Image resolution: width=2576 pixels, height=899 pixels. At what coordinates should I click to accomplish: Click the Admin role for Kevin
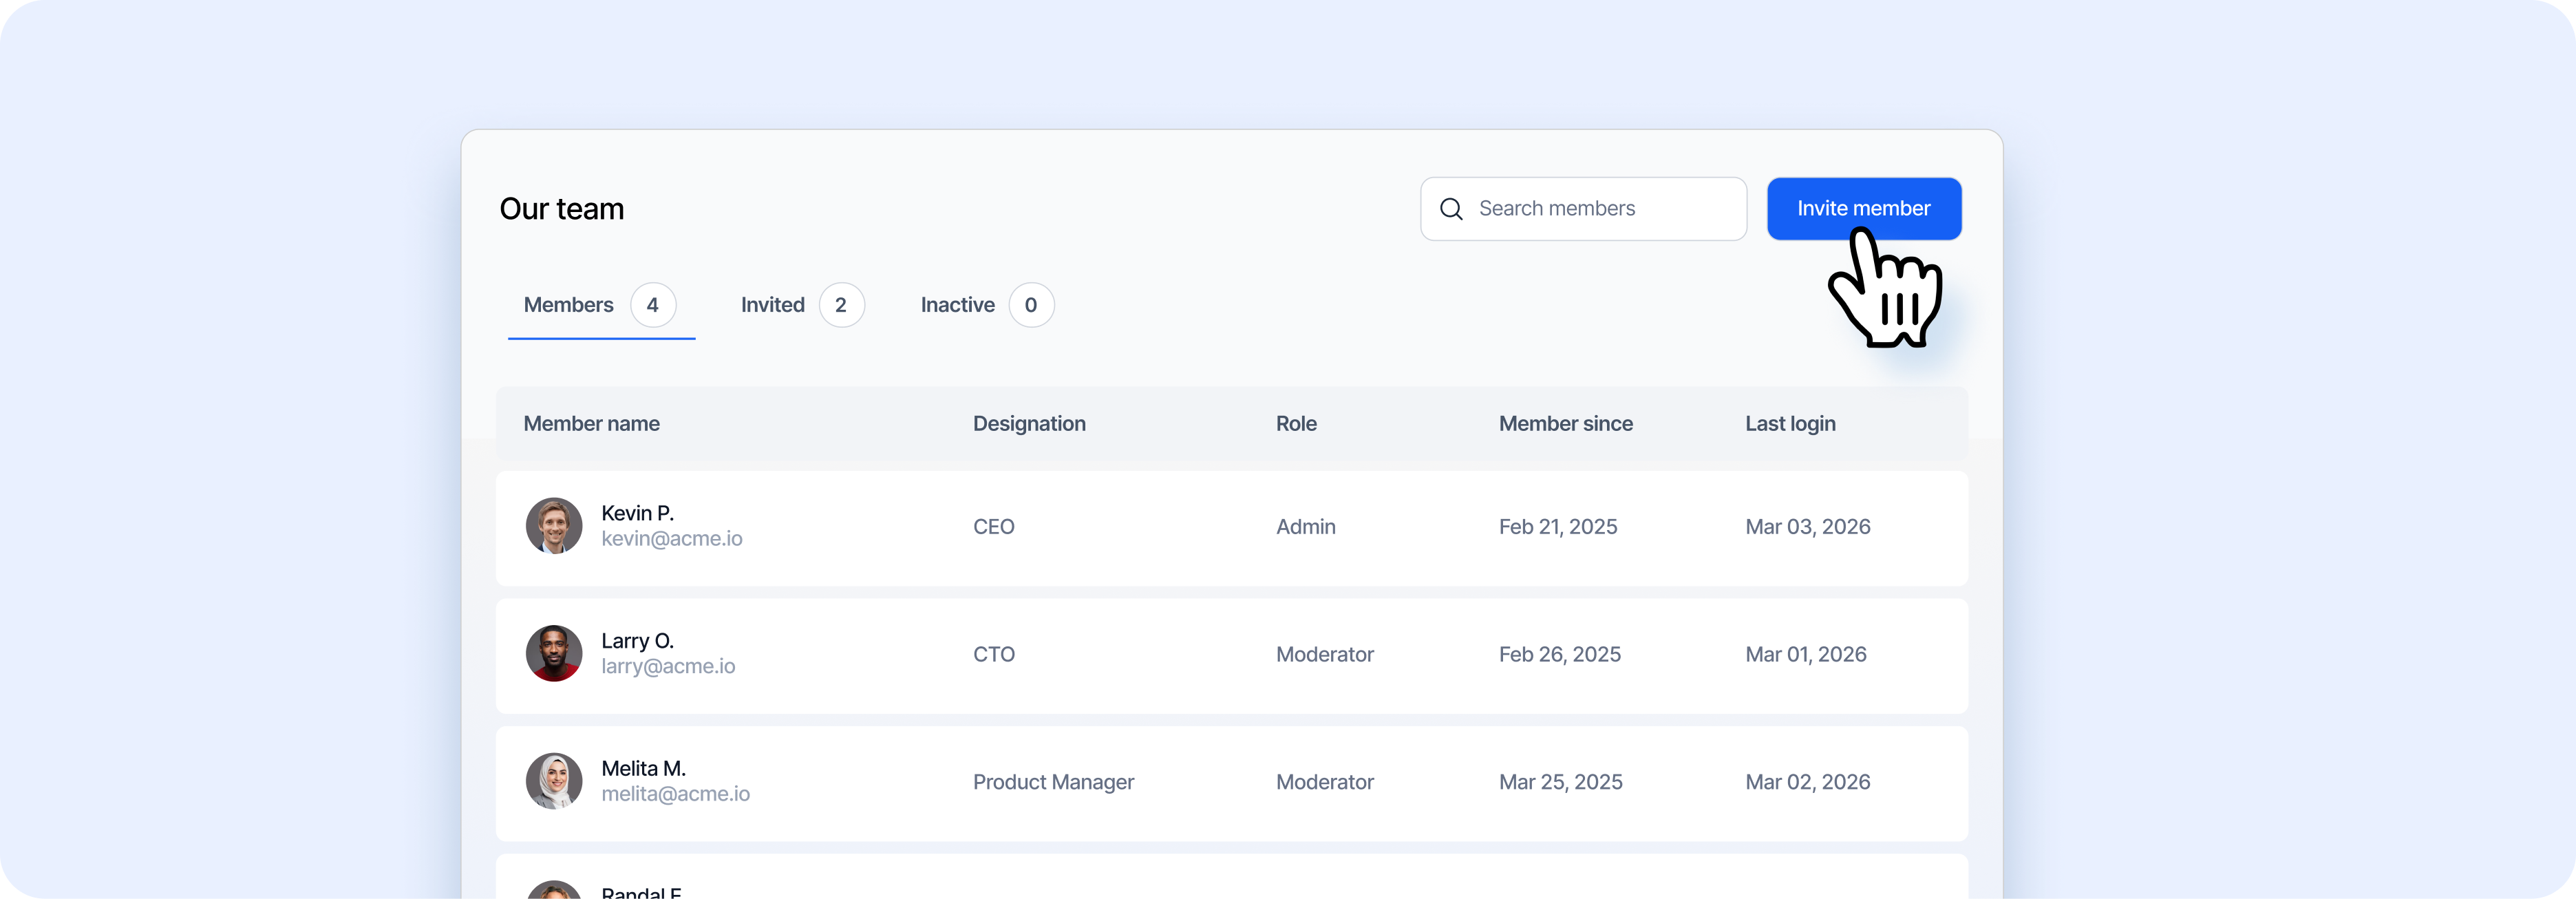[x=1305, y=527]
